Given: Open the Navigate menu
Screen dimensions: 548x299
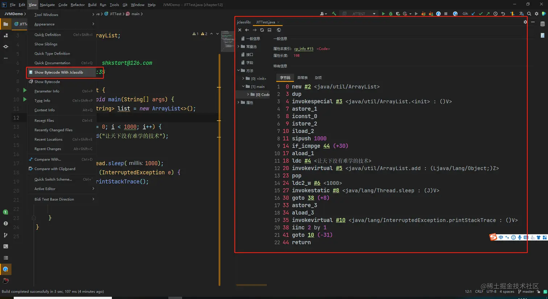Looking at the screenshot, I should tap(47, 5).
